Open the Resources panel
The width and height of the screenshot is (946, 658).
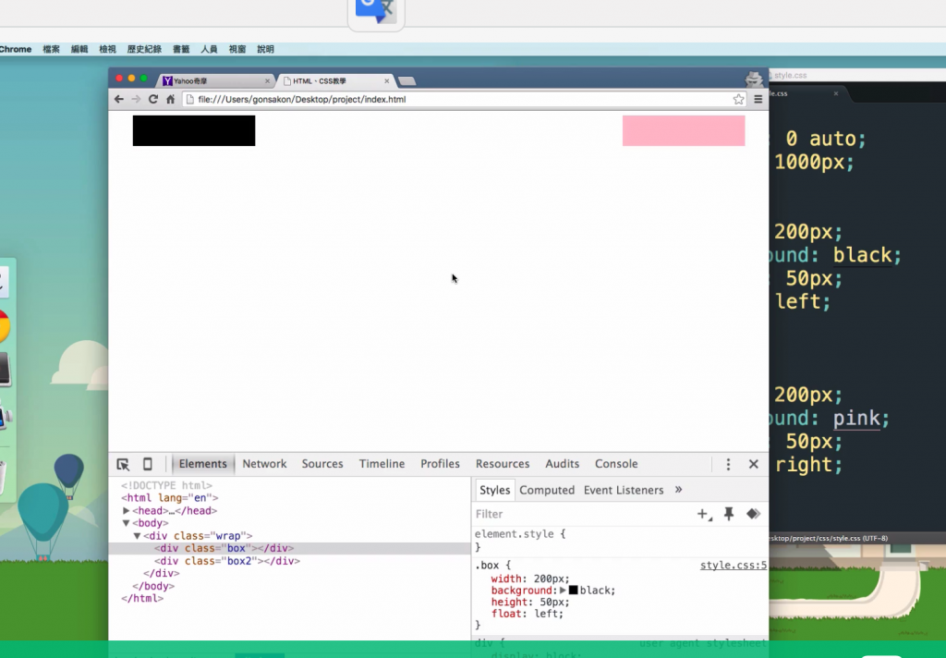pyautogui.click(x=503, y=464)
